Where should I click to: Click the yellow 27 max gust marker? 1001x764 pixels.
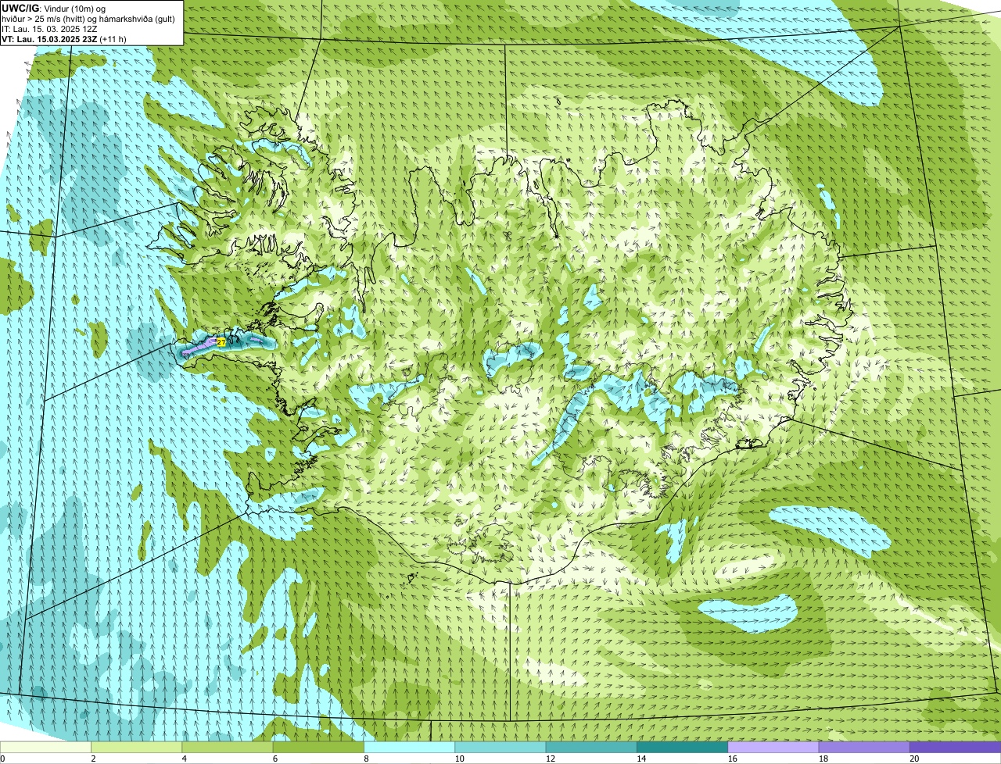[221, 342]
